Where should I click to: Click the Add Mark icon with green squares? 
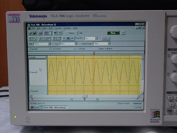coord(35,39)
